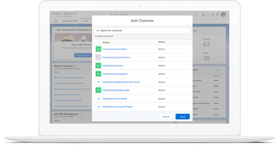Open Fenty Beauty Instagram link
The height and width of the screenshot is (146, 280).
115,74
